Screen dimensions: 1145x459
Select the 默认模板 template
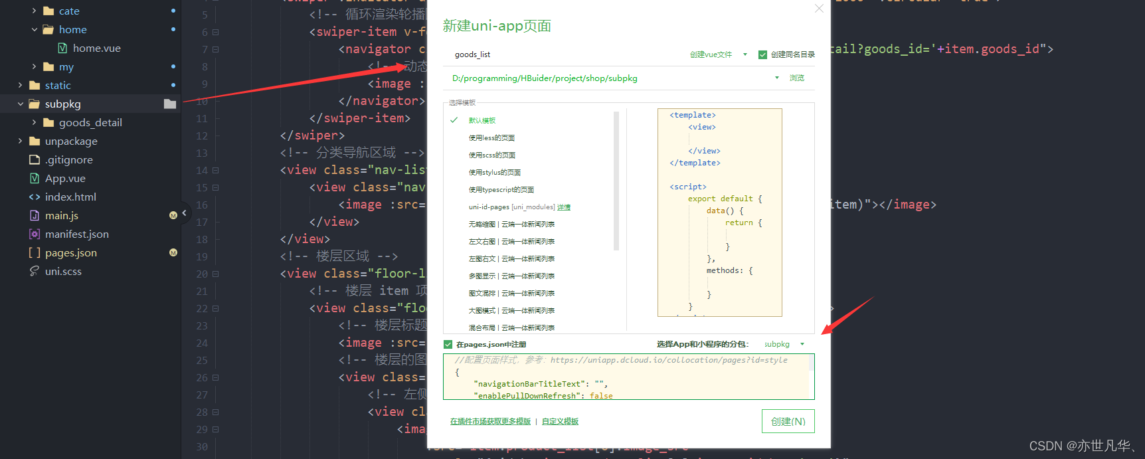point(482,120)
